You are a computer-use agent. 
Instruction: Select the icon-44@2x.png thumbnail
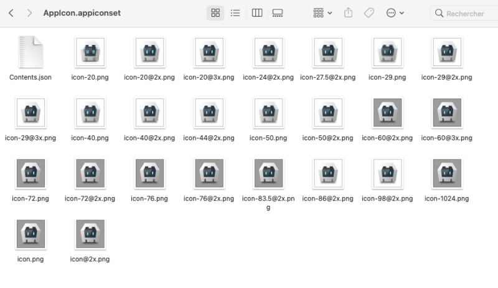(x=209, y=113)
